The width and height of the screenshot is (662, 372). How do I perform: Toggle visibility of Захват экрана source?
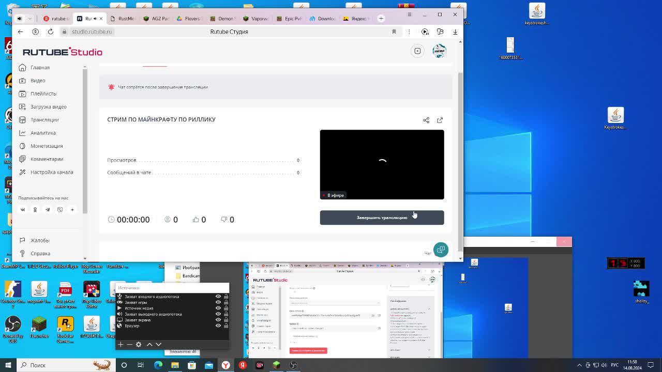(218, 320)
